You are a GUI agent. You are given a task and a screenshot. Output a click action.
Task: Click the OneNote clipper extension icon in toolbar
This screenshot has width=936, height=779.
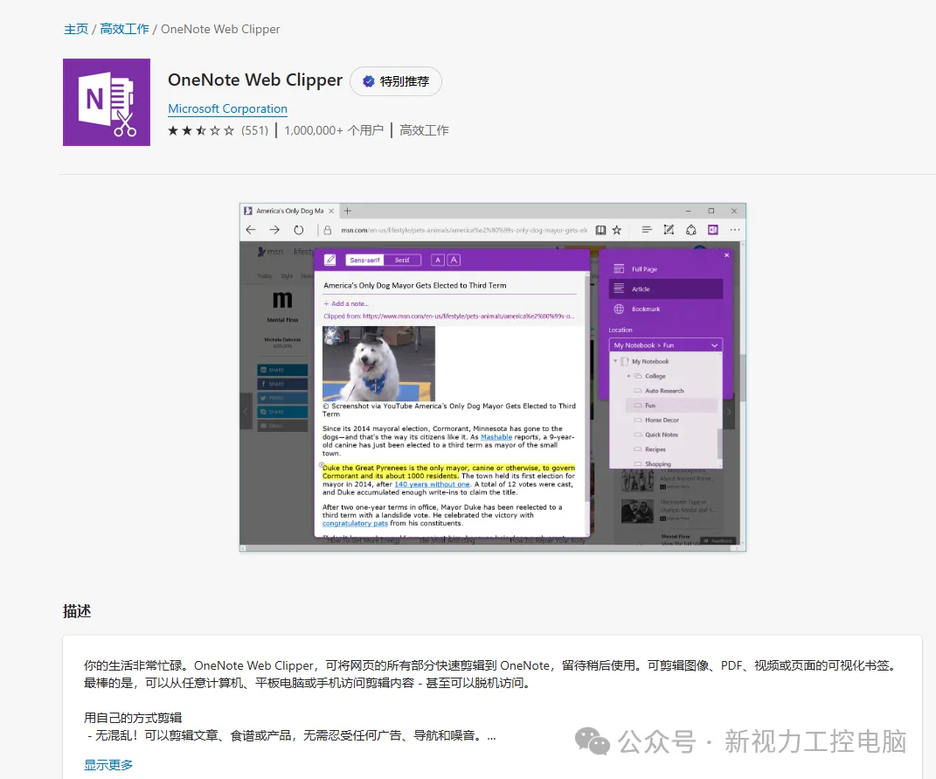pos(713,230)
